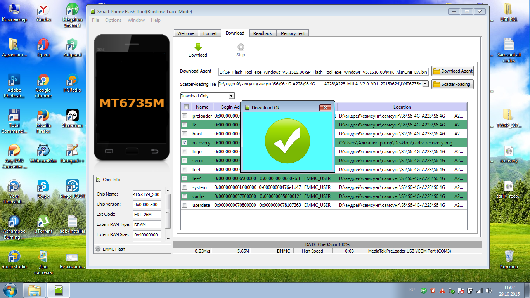The height and width of the screenshot is (298, 530).
Task: Click the big green checkmark in dialog
Action: tap(287, 141)
